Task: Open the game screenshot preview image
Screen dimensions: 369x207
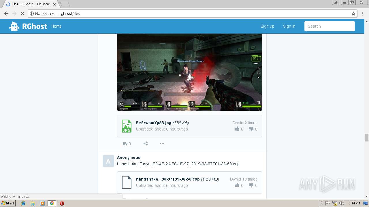Action: [189, 72]
